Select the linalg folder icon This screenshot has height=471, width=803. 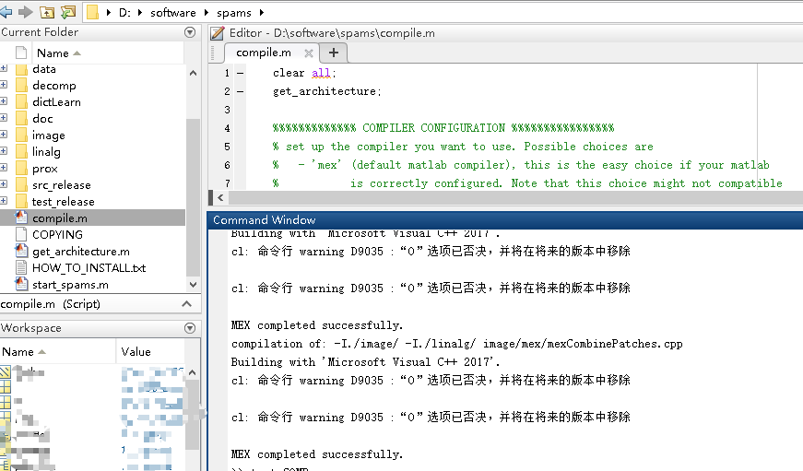click(21, 151)
